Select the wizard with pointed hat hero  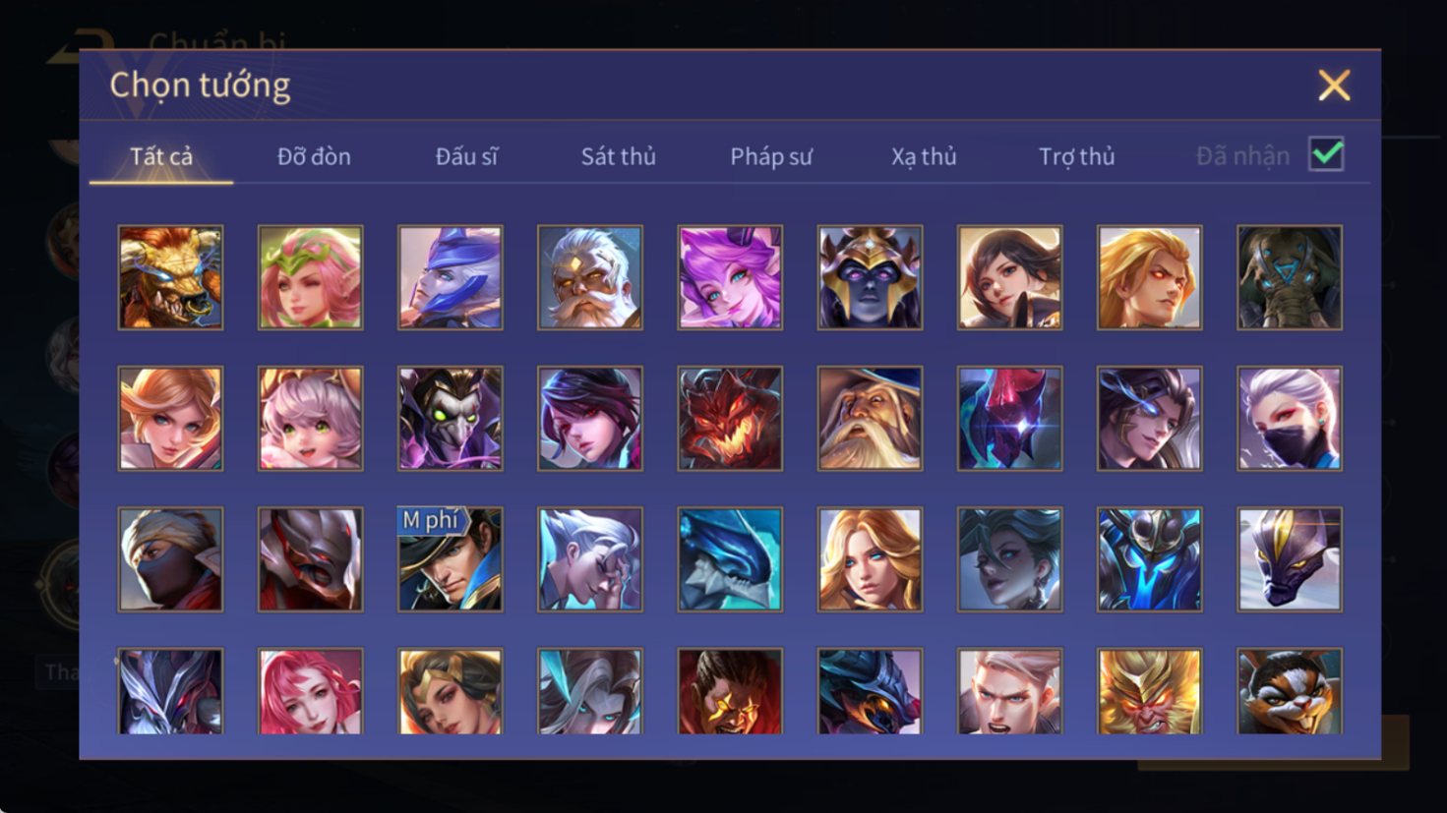pos(870,419)
